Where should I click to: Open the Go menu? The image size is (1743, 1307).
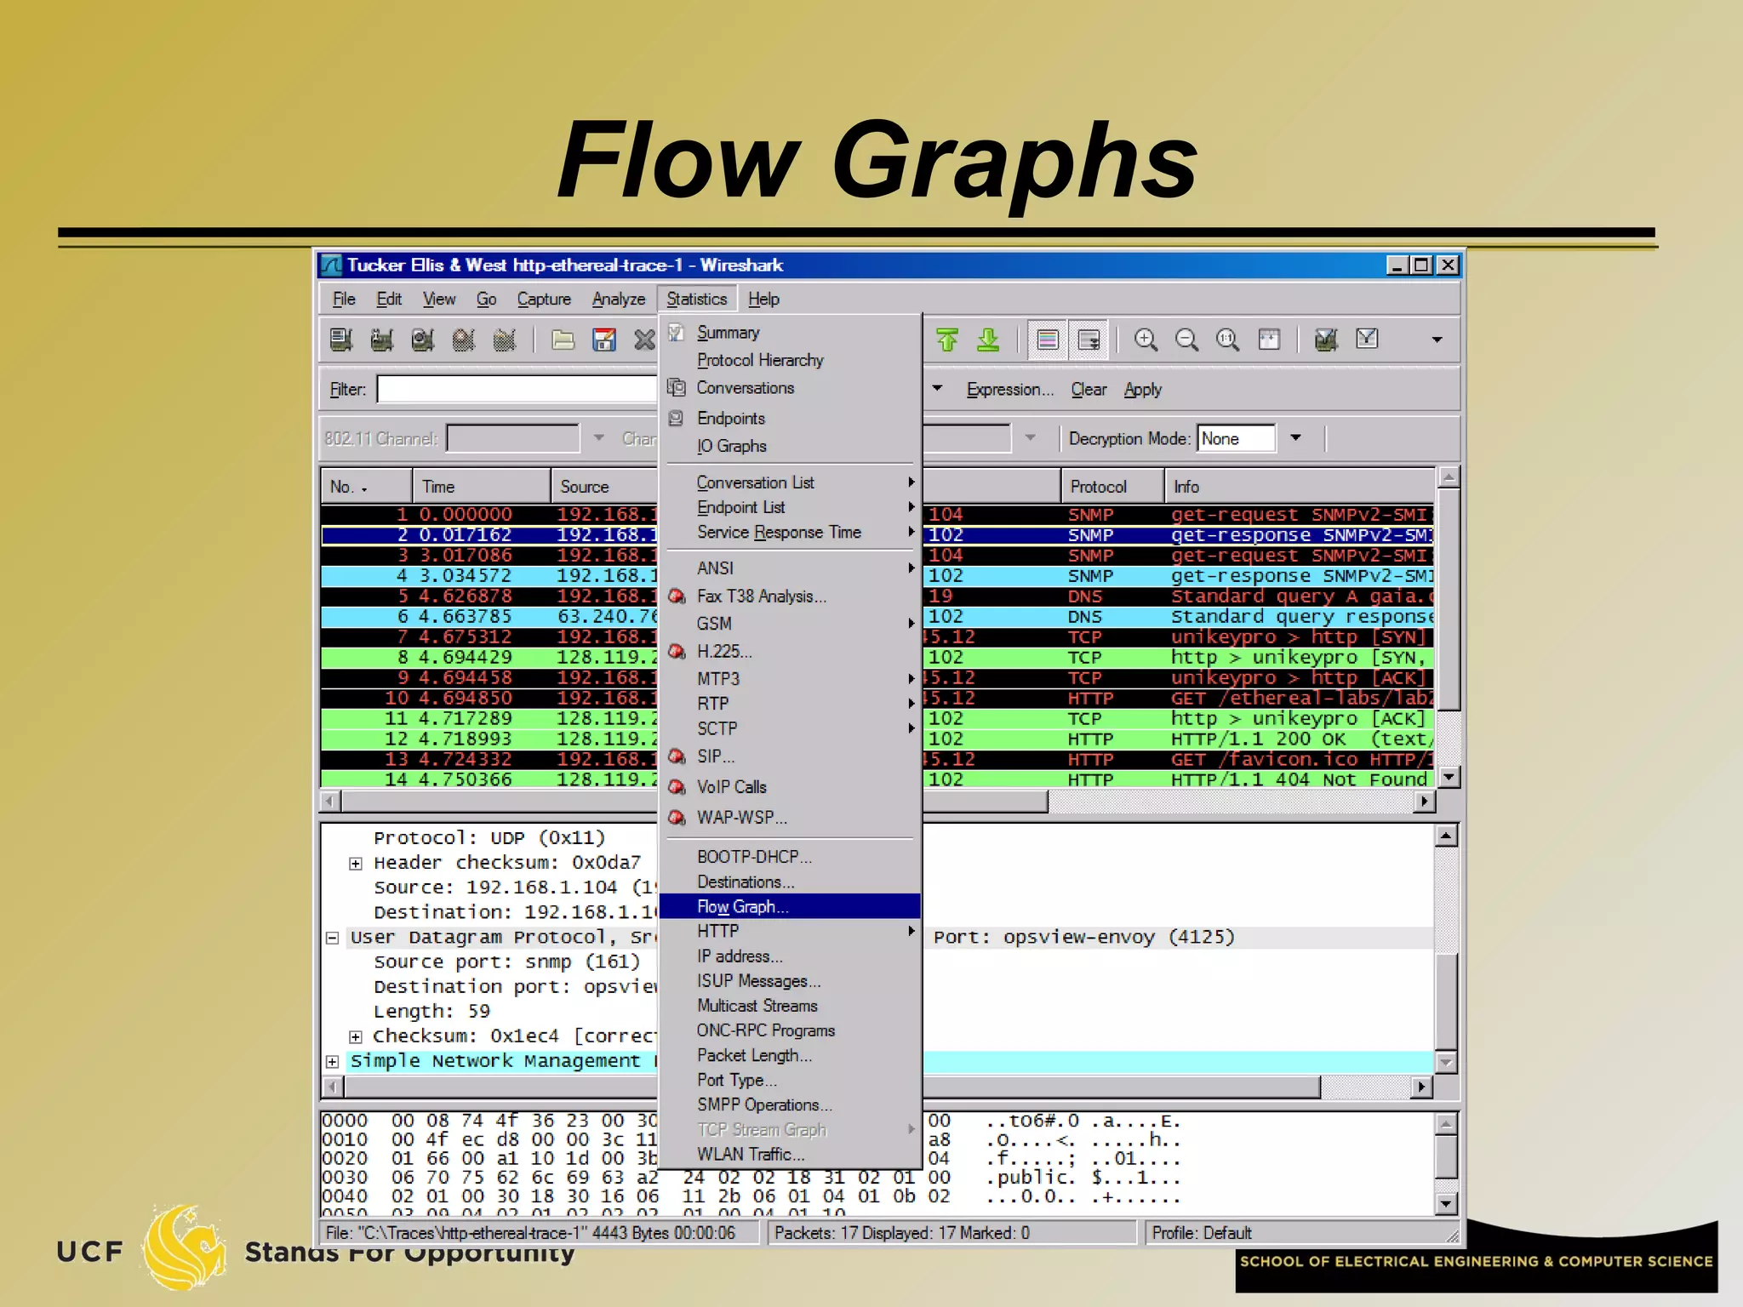(x=486, y=299)
